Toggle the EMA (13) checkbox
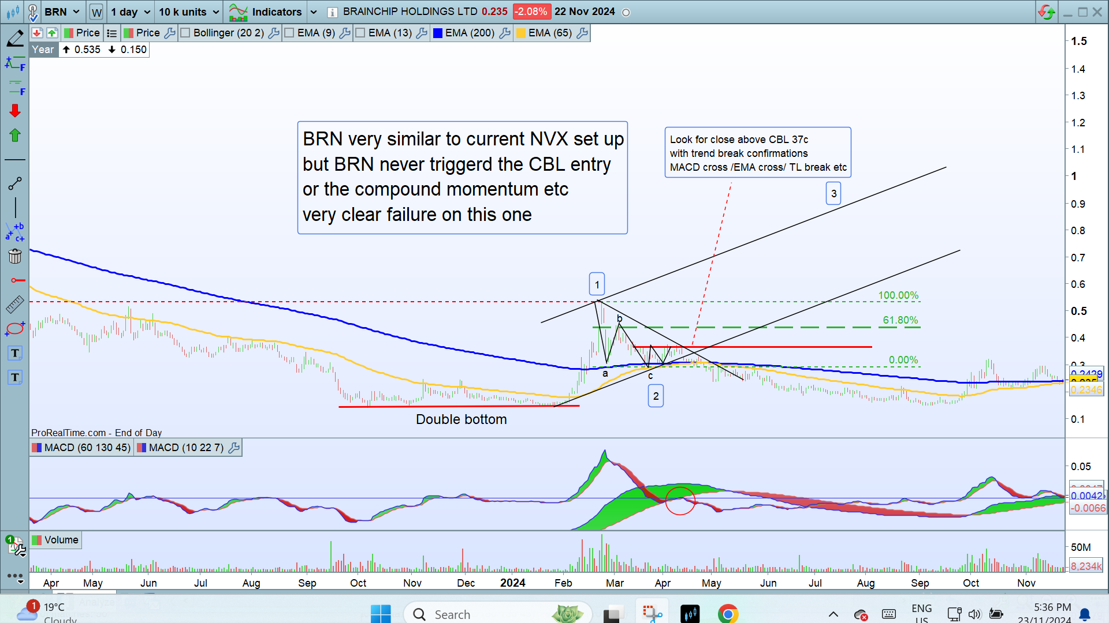Screen dimensions: 1109x623 360,33
